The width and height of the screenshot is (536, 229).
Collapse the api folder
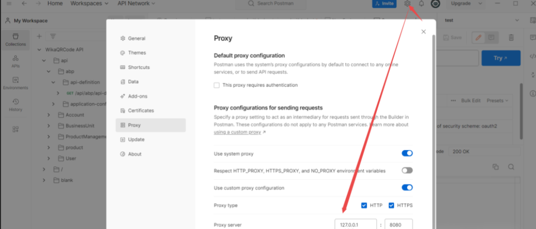click(44, 61)
